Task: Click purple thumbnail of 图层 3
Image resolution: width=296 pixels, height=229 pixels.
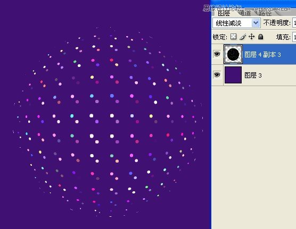Action: click(233, 75)
